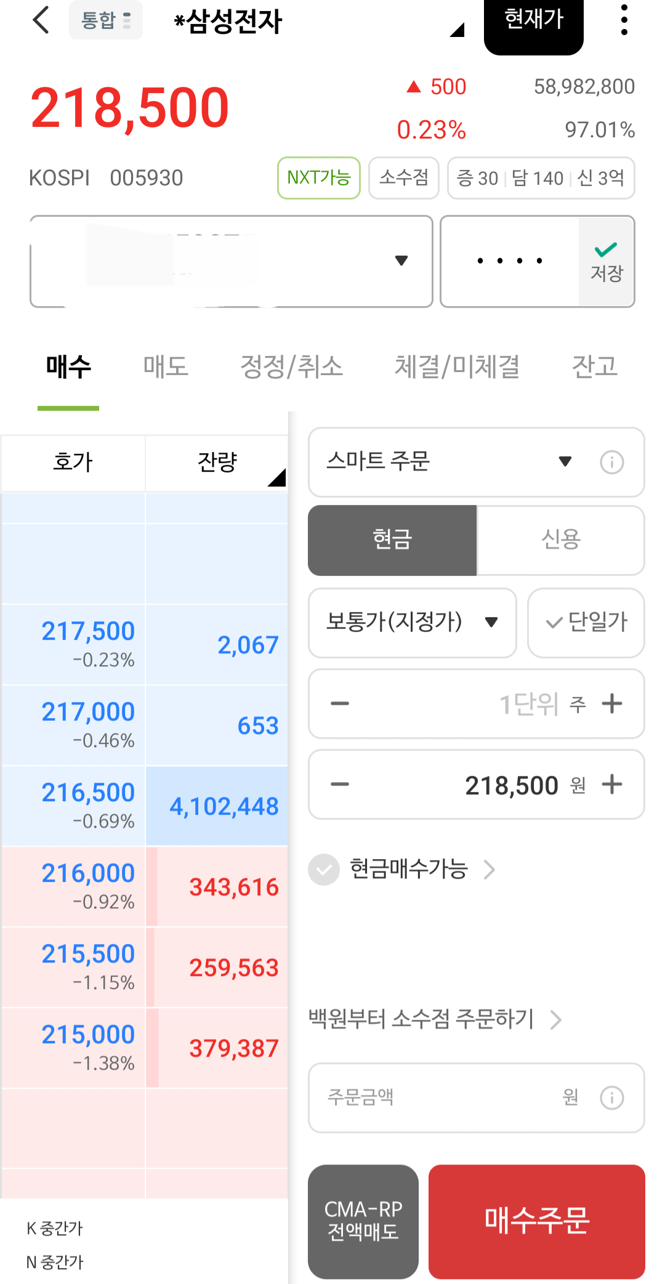Increase the 218,500 price with plus
Viewport: 665px width, 1284px height.
coord(612,785)
